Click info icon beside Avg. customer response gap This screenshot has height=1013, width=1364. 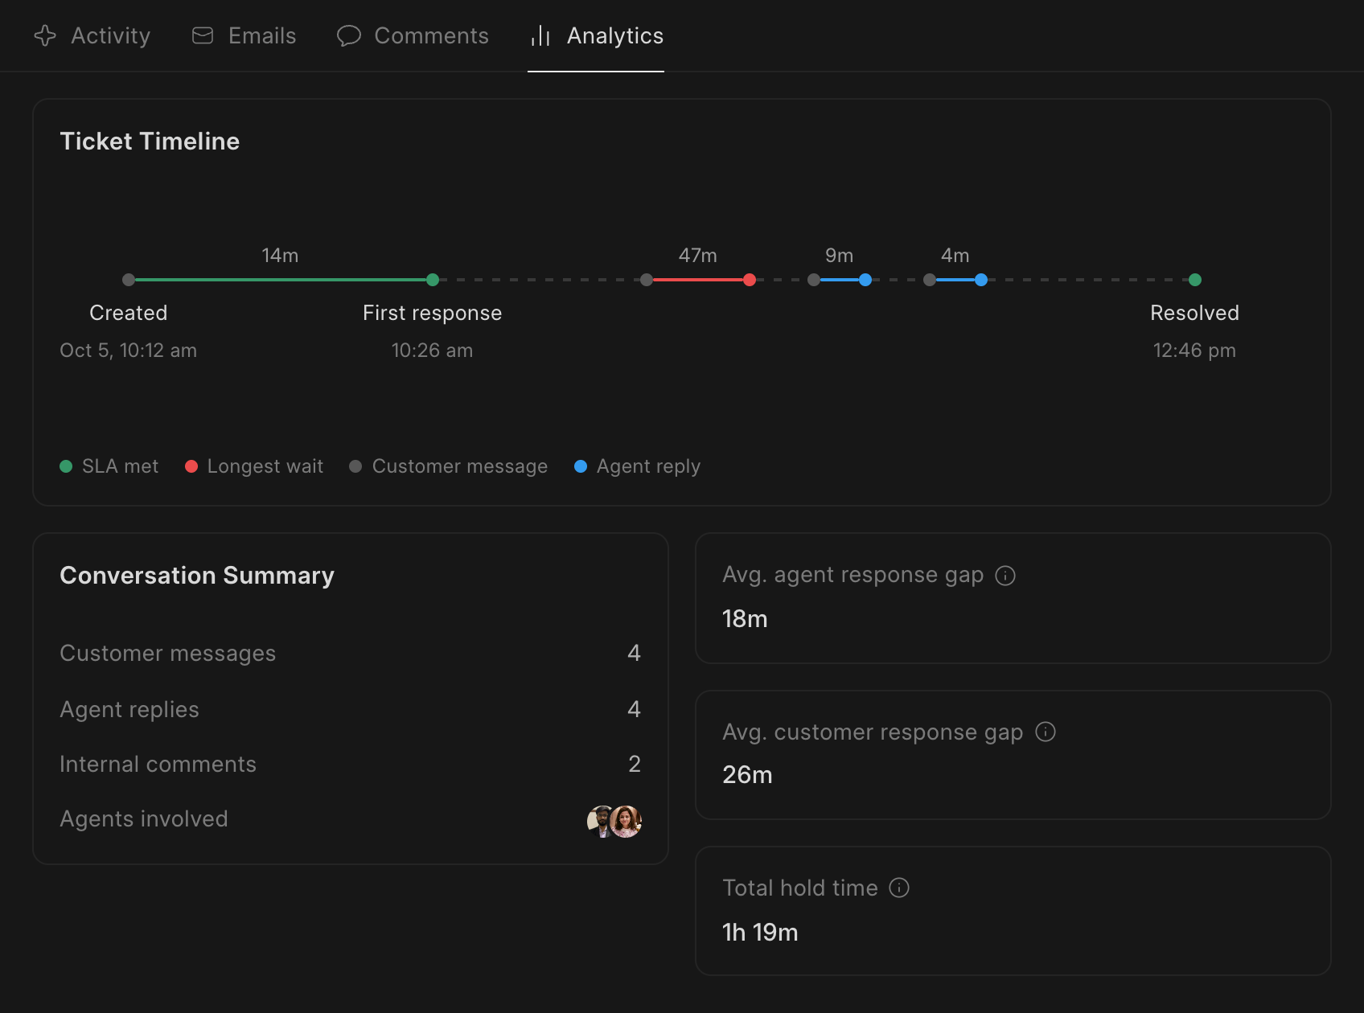tap(1046, 732)
